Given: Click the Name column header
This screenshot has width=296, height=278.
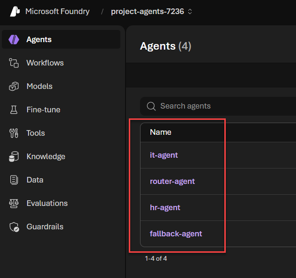Looking at the screenshot, I should pos(161,132).
